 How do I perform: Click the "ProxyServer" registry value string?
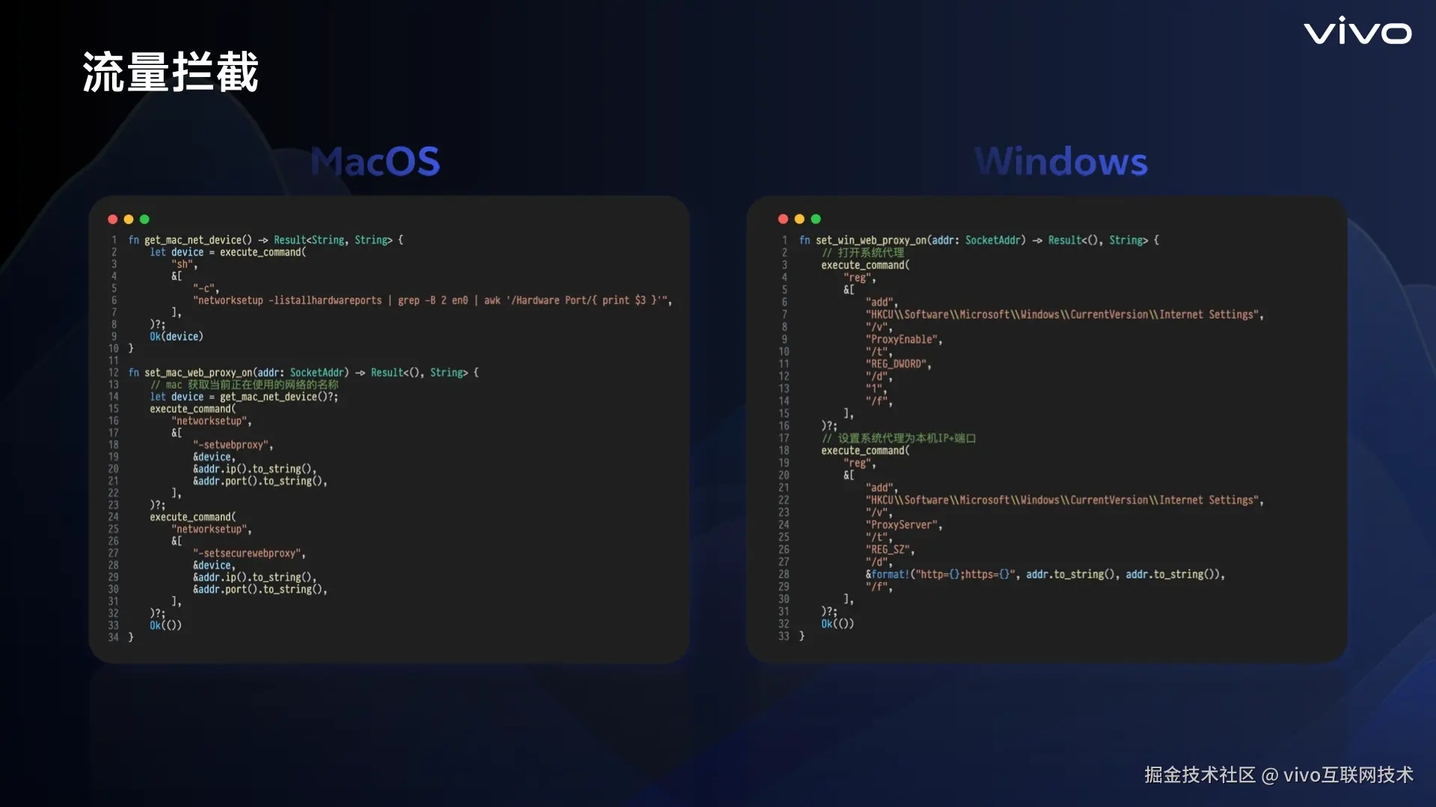903,525
